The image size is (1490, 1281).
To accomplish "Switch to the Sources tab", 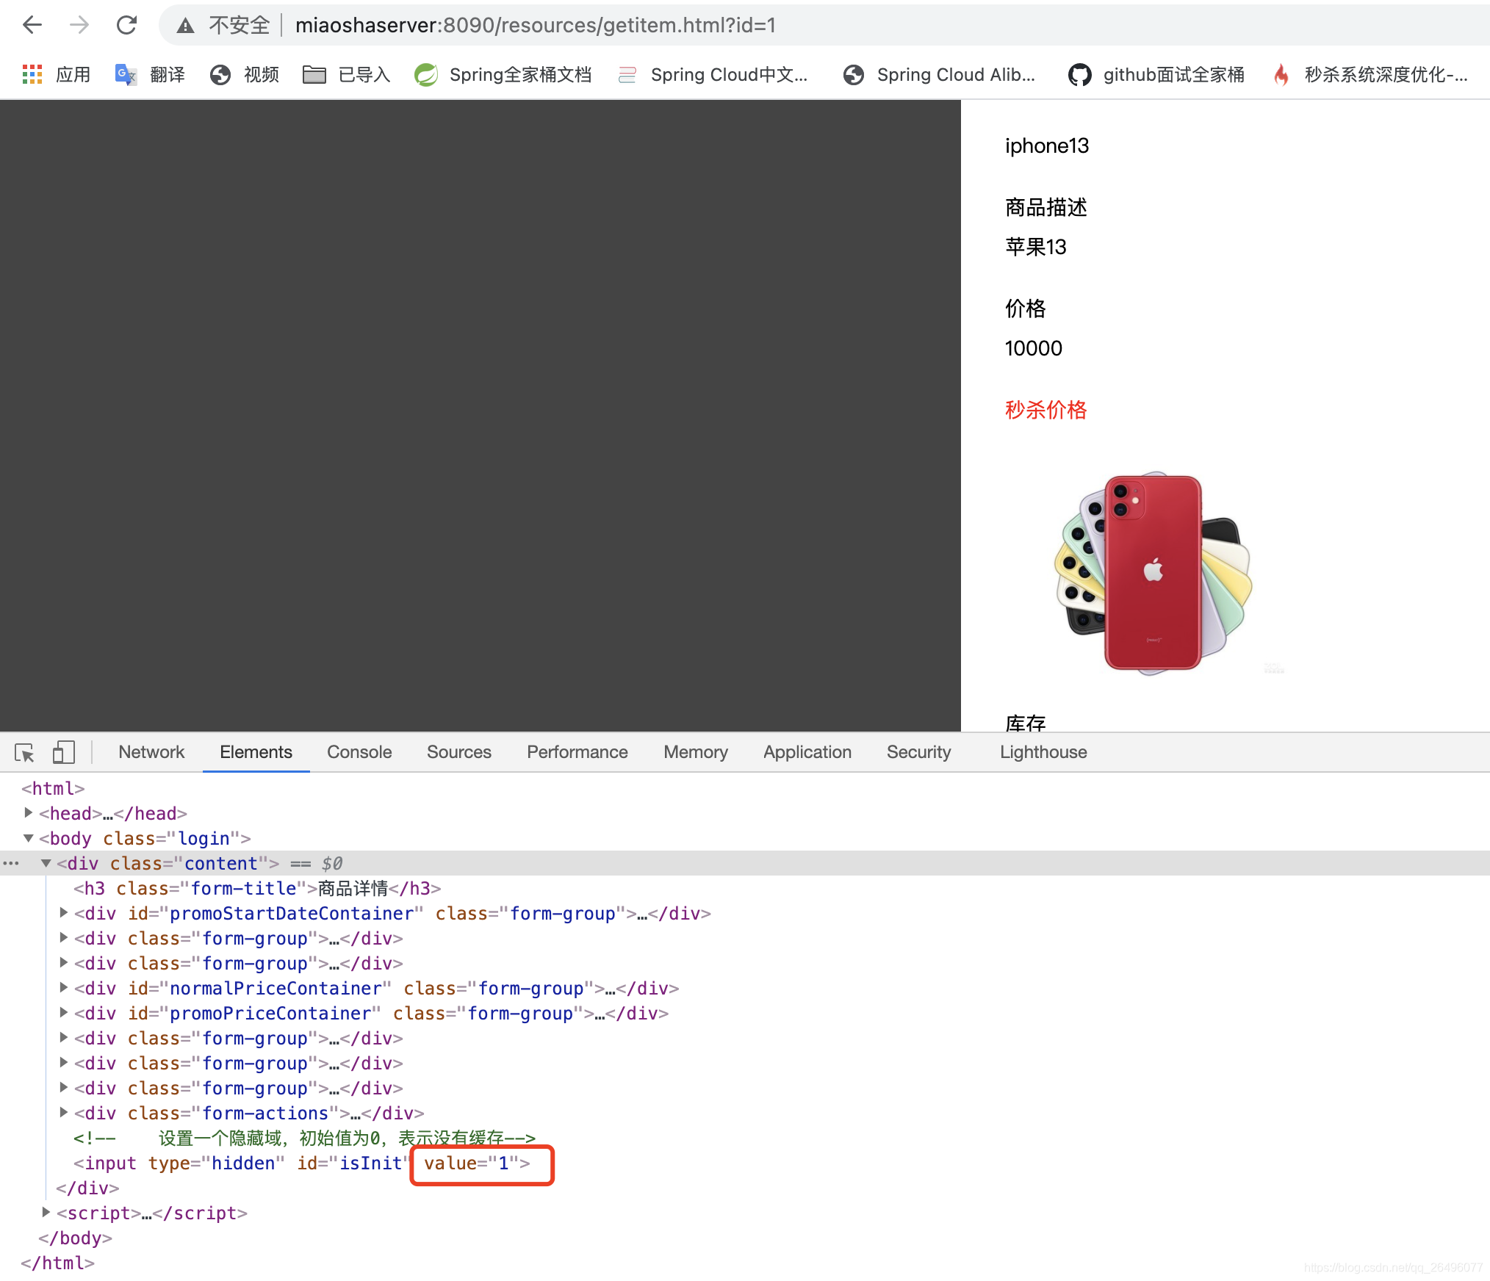I will [459, 752].
